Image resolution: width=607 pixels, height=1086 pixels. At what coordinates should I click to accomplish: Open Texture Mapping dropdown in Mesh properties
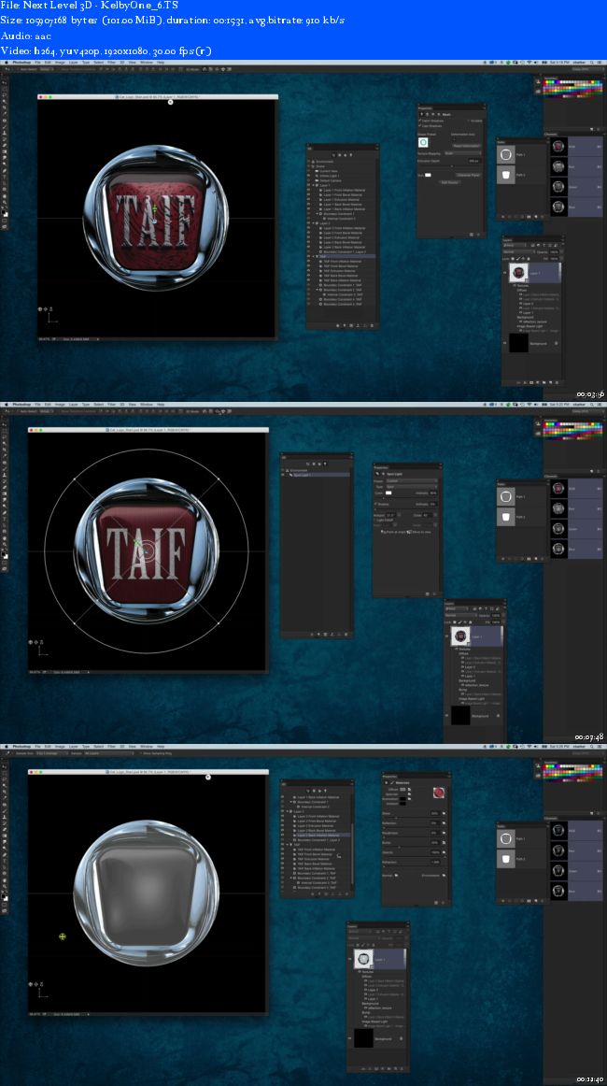[x=463, y=153]
